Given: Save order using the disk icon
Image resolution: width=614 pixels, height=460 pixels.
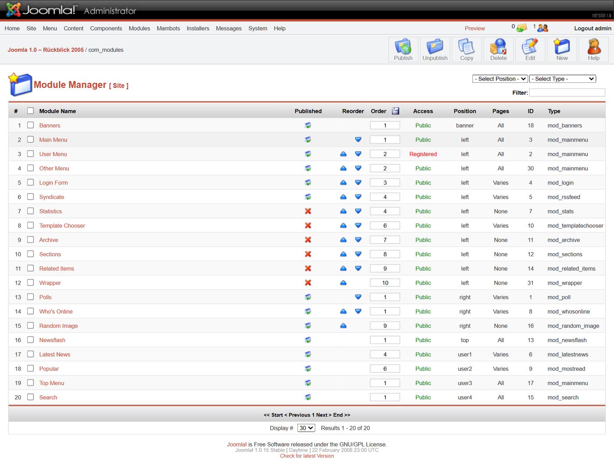Looking at the screenshot, I should [396, 111].
